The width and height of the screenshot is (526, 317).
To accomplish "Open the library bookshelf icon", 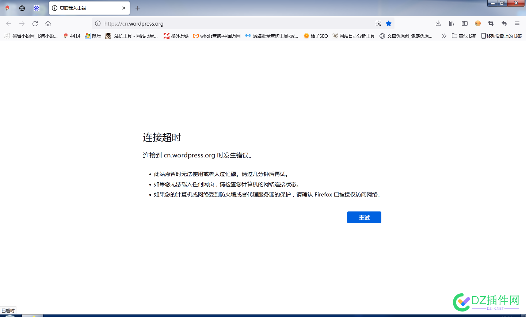I will click(x=451, y=23).
